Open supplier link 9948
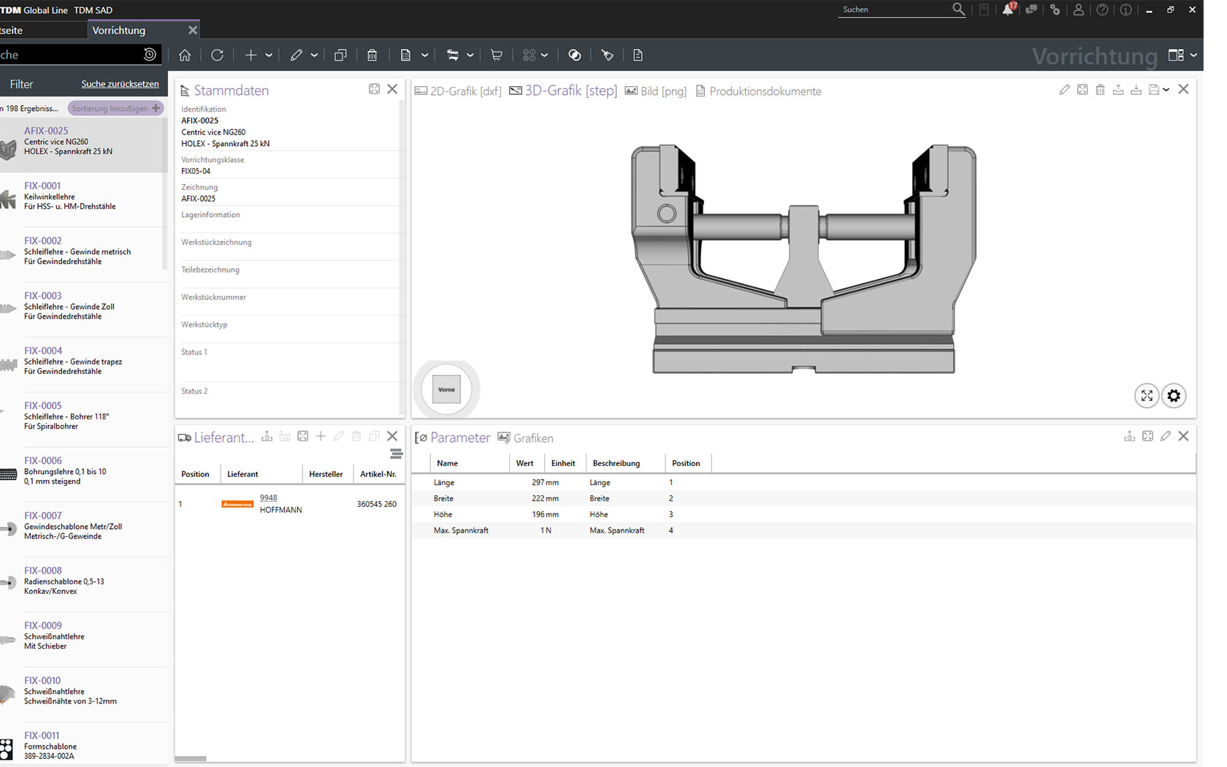This screenshot has width=1227, height=767. [268, 497]
